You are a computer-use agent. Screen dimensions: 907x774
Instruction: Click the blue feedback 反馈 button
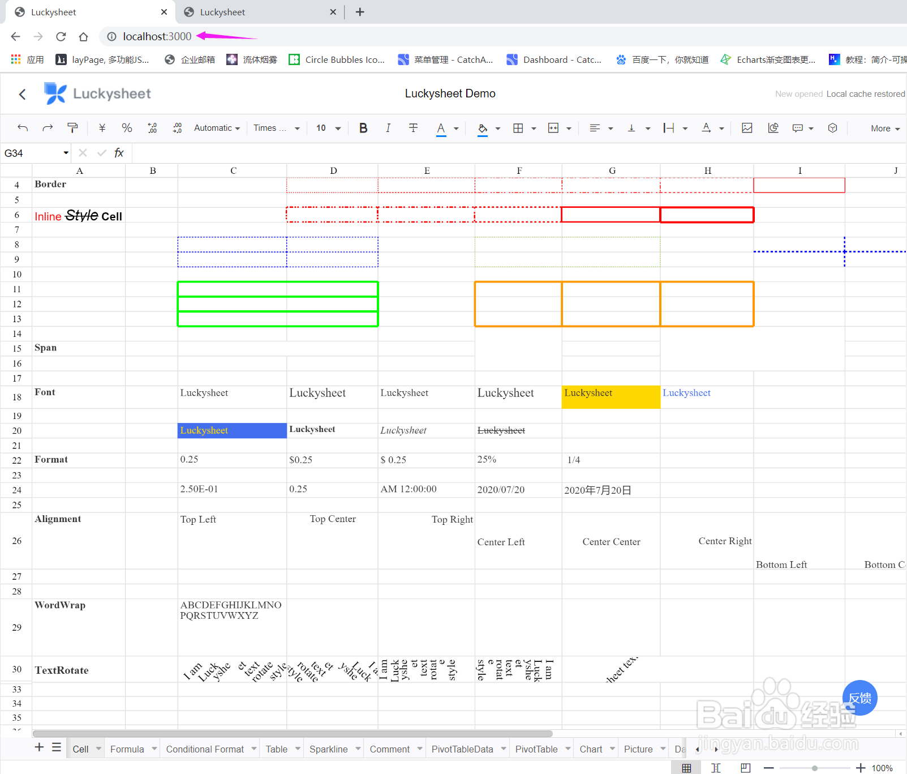coord(860,698)
